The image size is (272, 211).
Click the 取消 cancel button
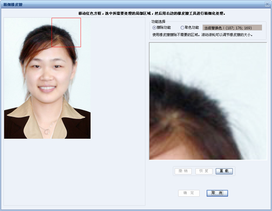[217, 193]
